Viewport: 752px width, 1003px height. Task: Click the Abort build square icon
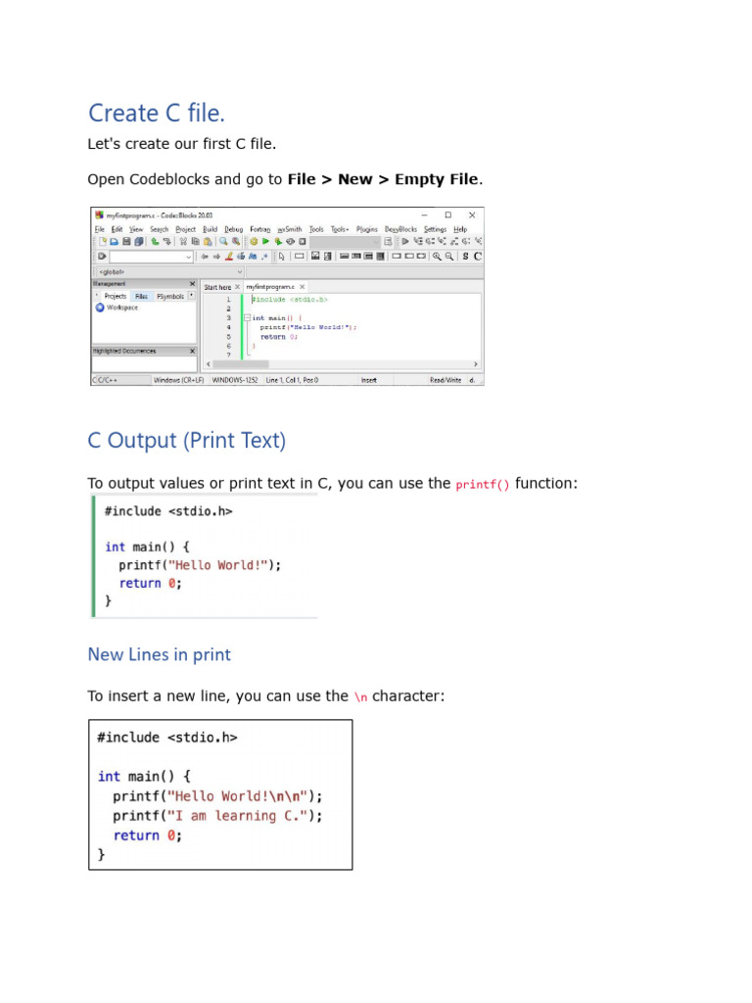click(x=303, y=242)
